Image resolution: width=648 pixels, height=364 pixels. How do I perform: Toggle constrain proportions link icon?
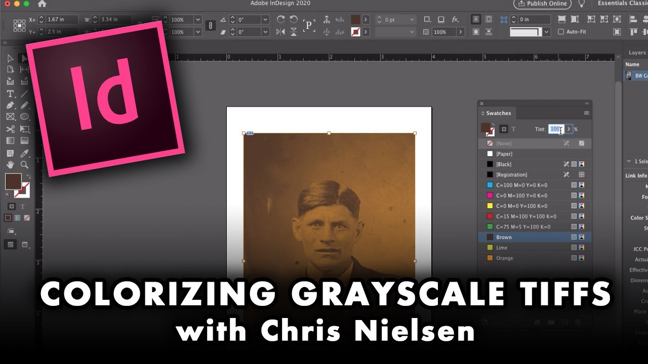[211, 26]
